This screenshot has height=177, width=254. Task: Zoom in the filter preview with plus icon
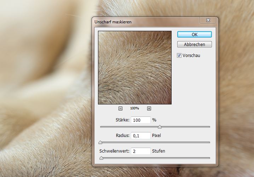pos(149,108)
